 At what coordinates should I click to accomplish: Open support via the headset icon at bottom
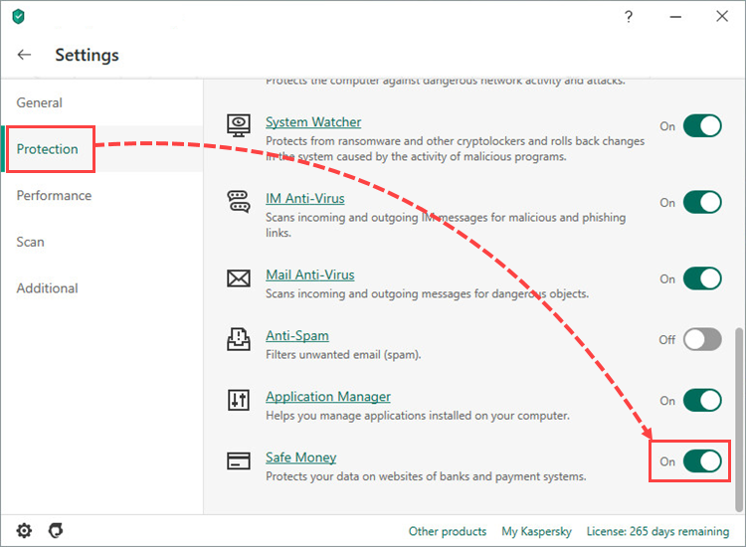click(x=56, y=530)
